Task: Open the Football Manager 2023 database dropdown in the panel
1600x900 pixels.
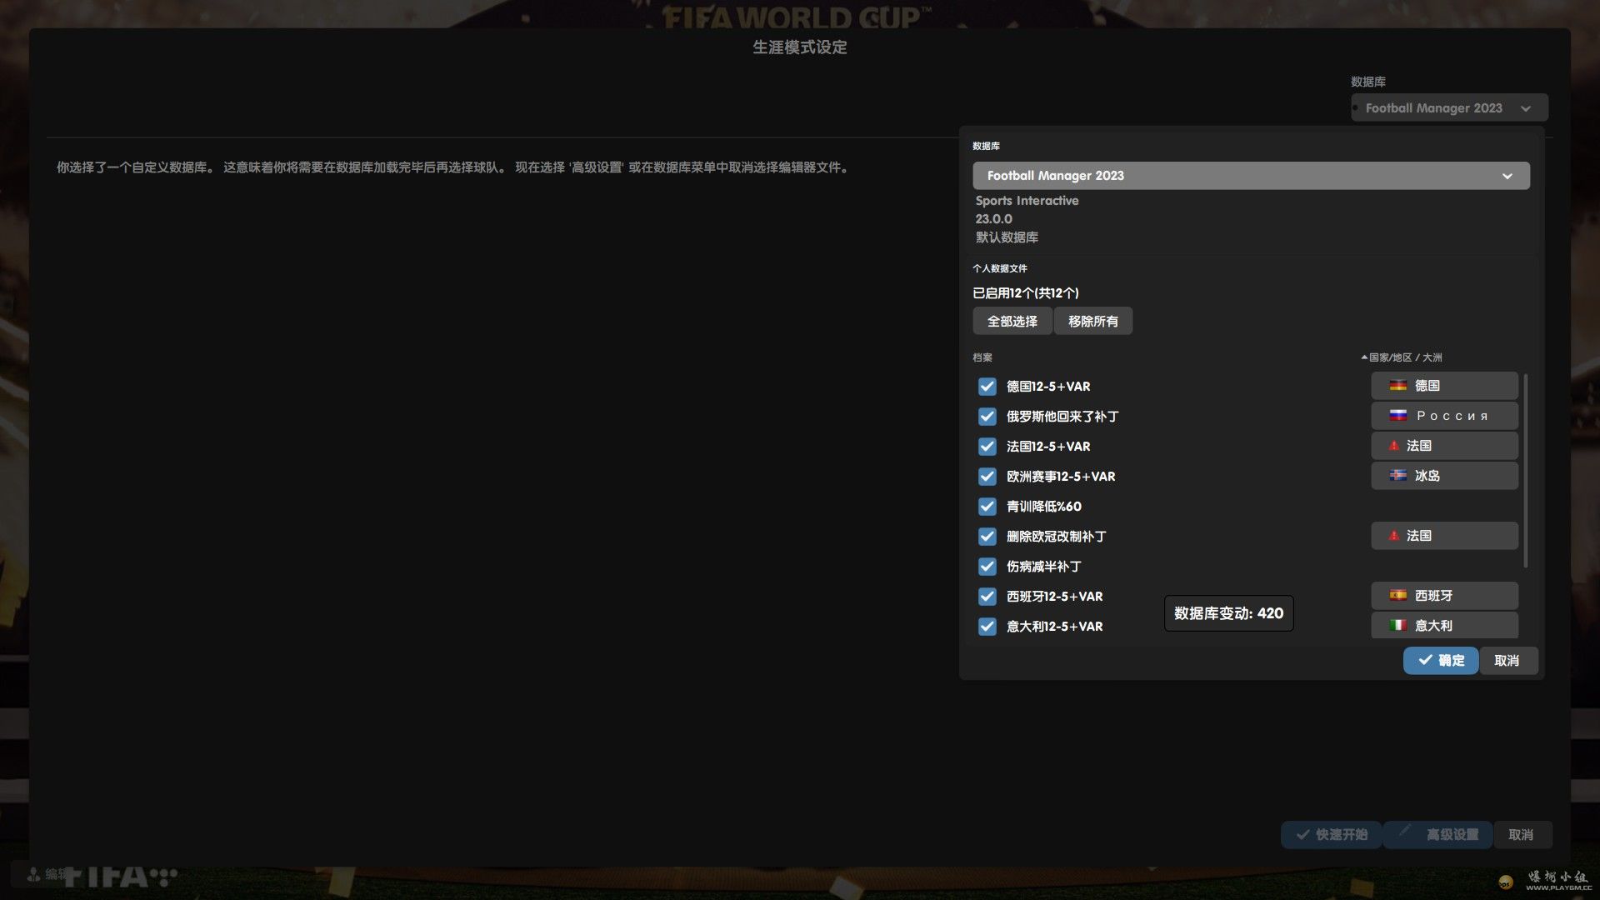Action: (1251, 176)
